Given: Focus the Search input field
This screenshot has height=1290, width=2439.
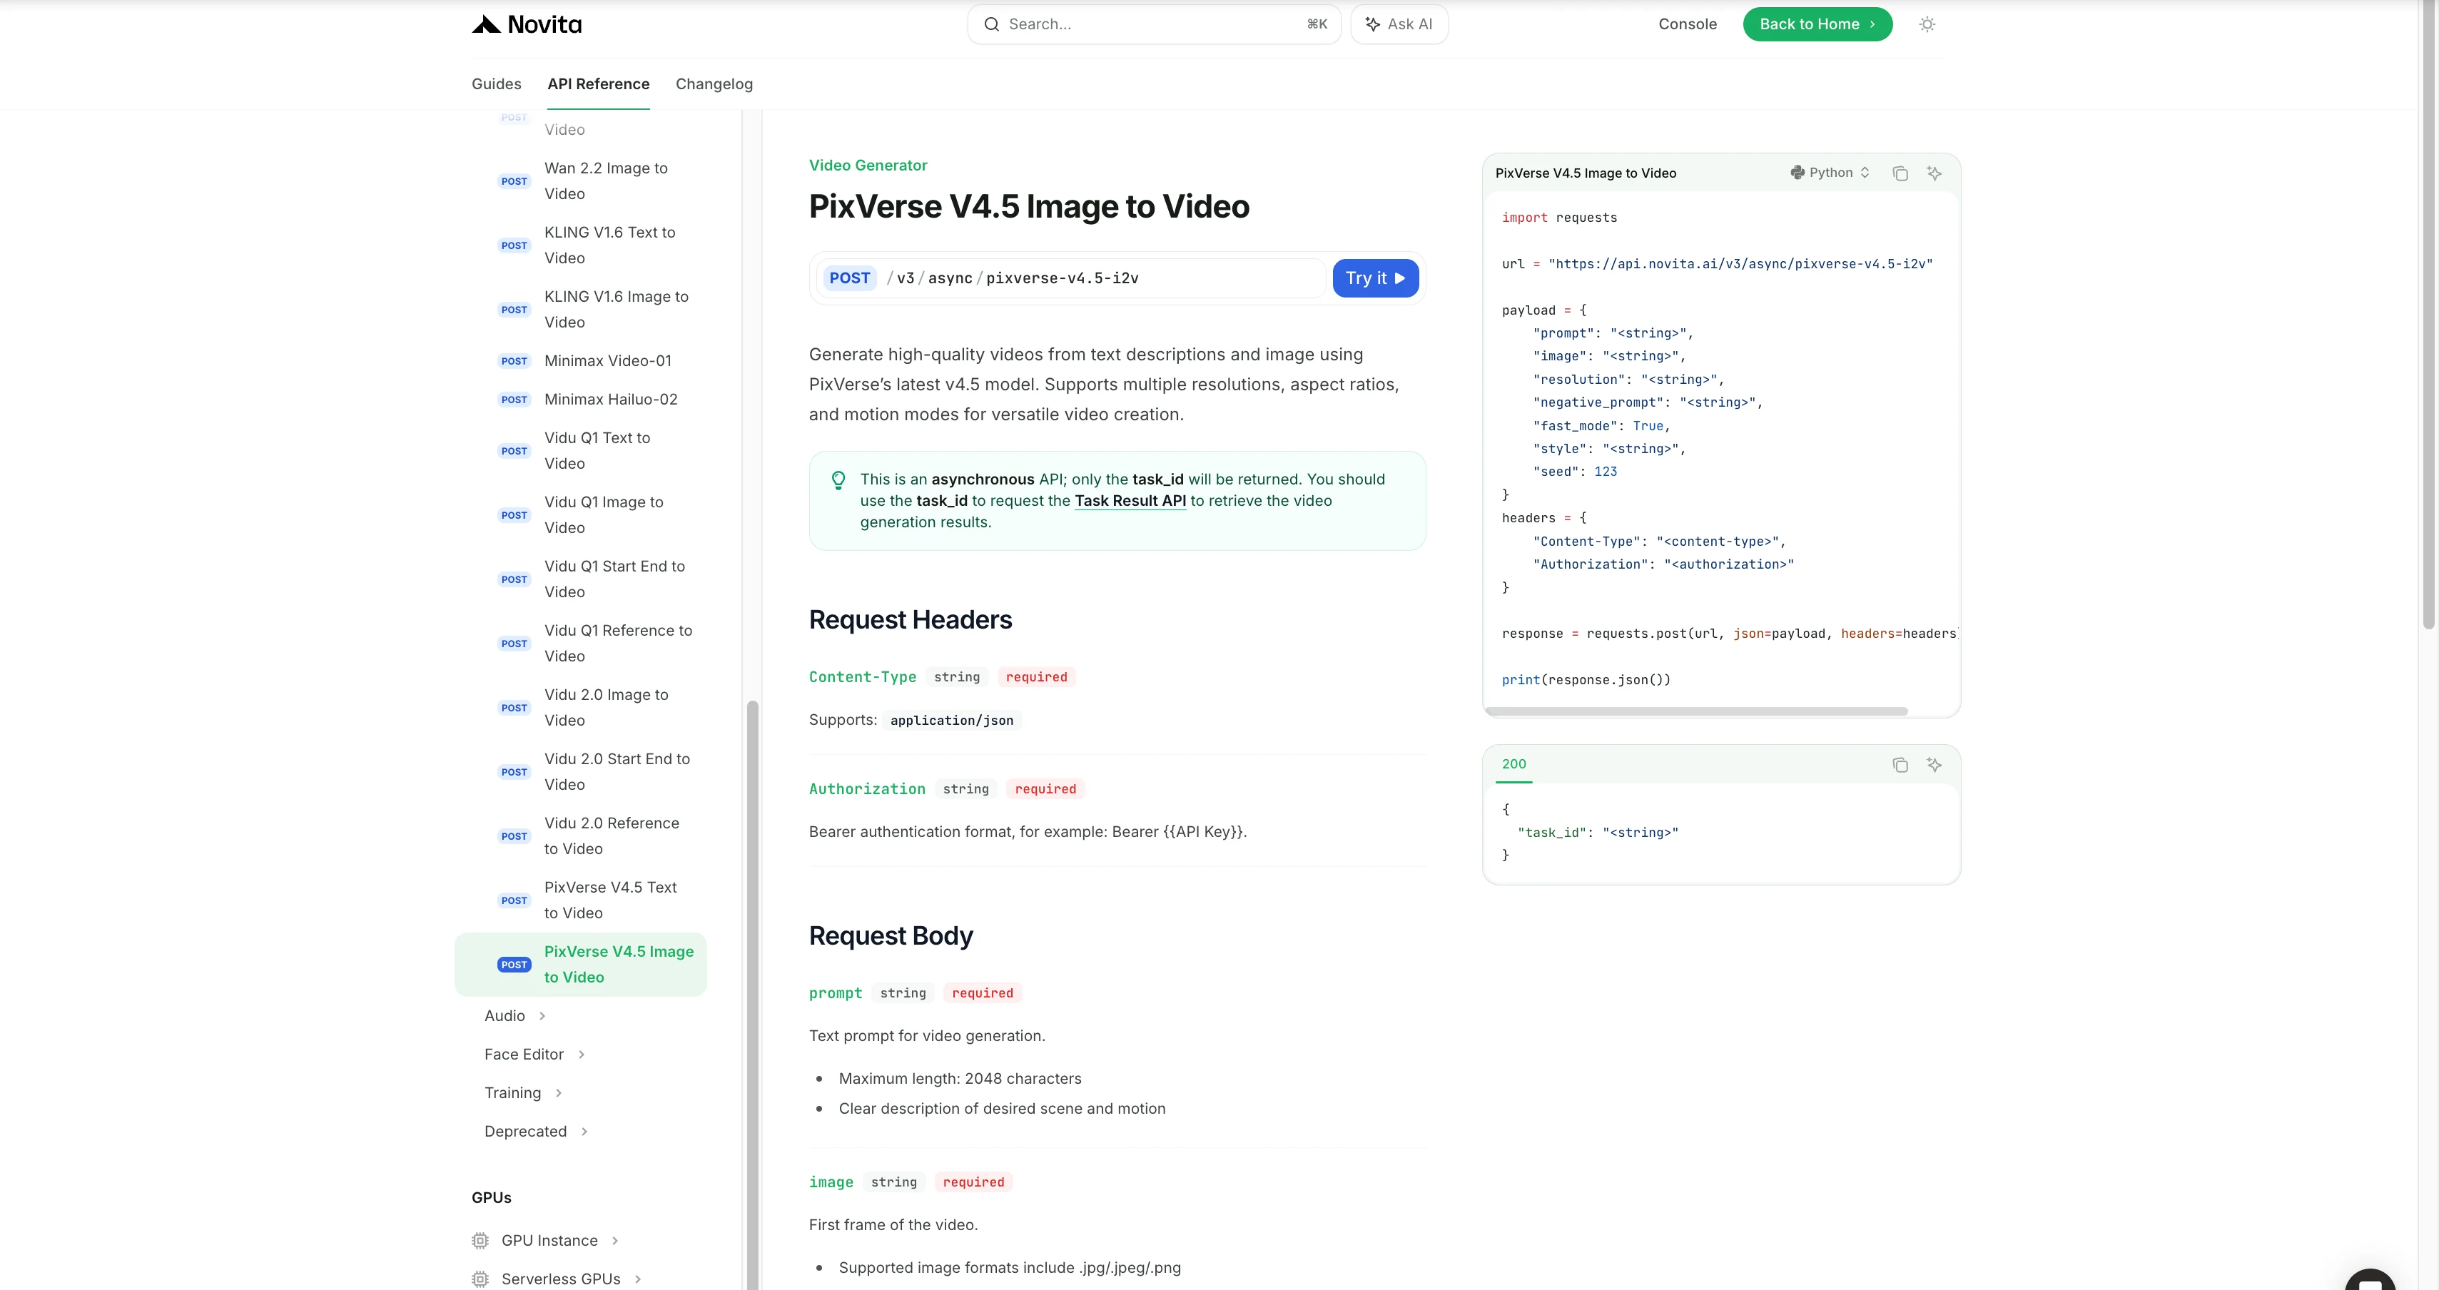Looking at the screenshot, I should [x=1153, y=24].
